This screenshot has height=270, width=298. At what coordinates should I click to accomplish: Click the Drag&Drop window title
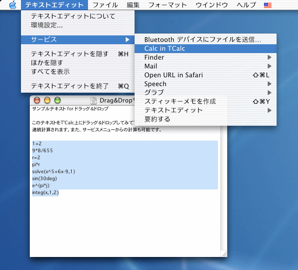[x=117, y=101]
